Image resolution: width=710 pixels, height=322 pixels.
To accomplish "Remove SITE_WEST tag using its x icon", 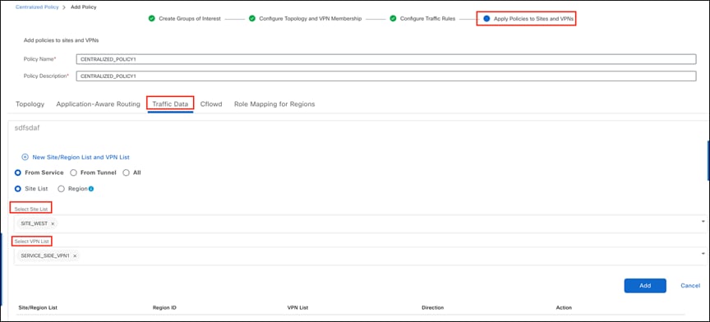I will tap(53, 223).
